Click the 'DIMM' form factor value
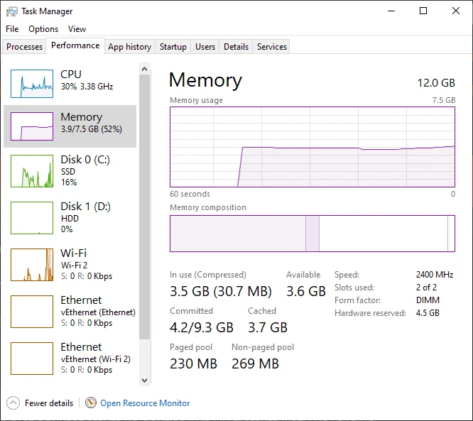The height and width of the screenshot is (421, 473). [428, 300]
